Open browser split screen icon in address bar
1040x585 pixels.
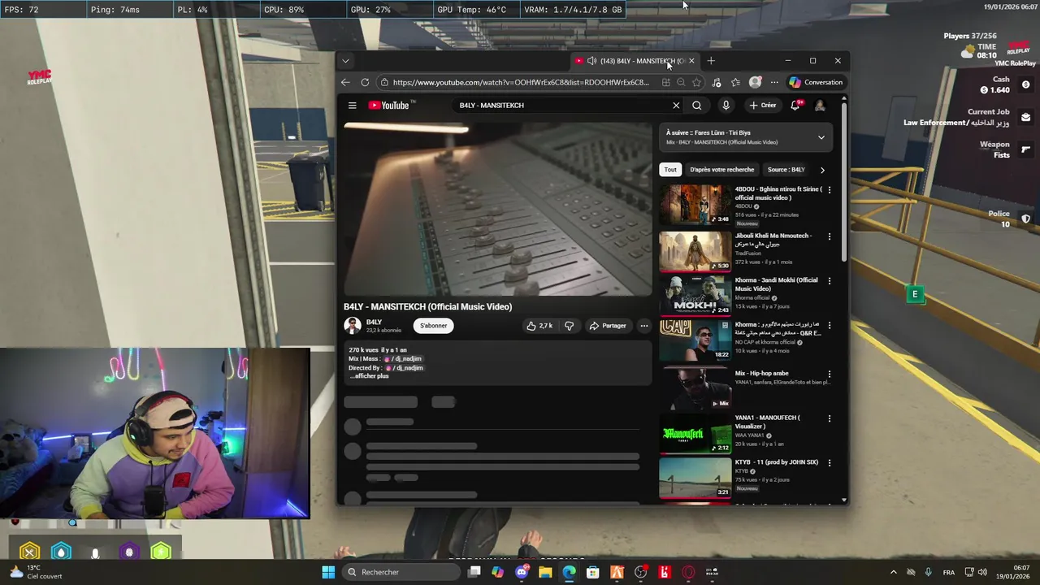pyautogui.click(x=666, y=82)
